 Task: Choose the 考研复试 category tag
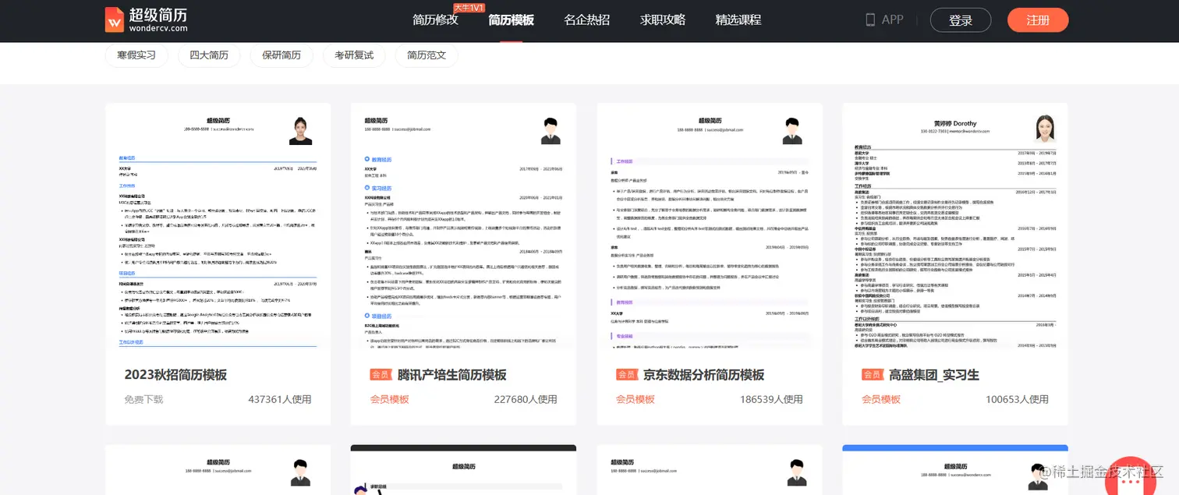coord(354,55)
